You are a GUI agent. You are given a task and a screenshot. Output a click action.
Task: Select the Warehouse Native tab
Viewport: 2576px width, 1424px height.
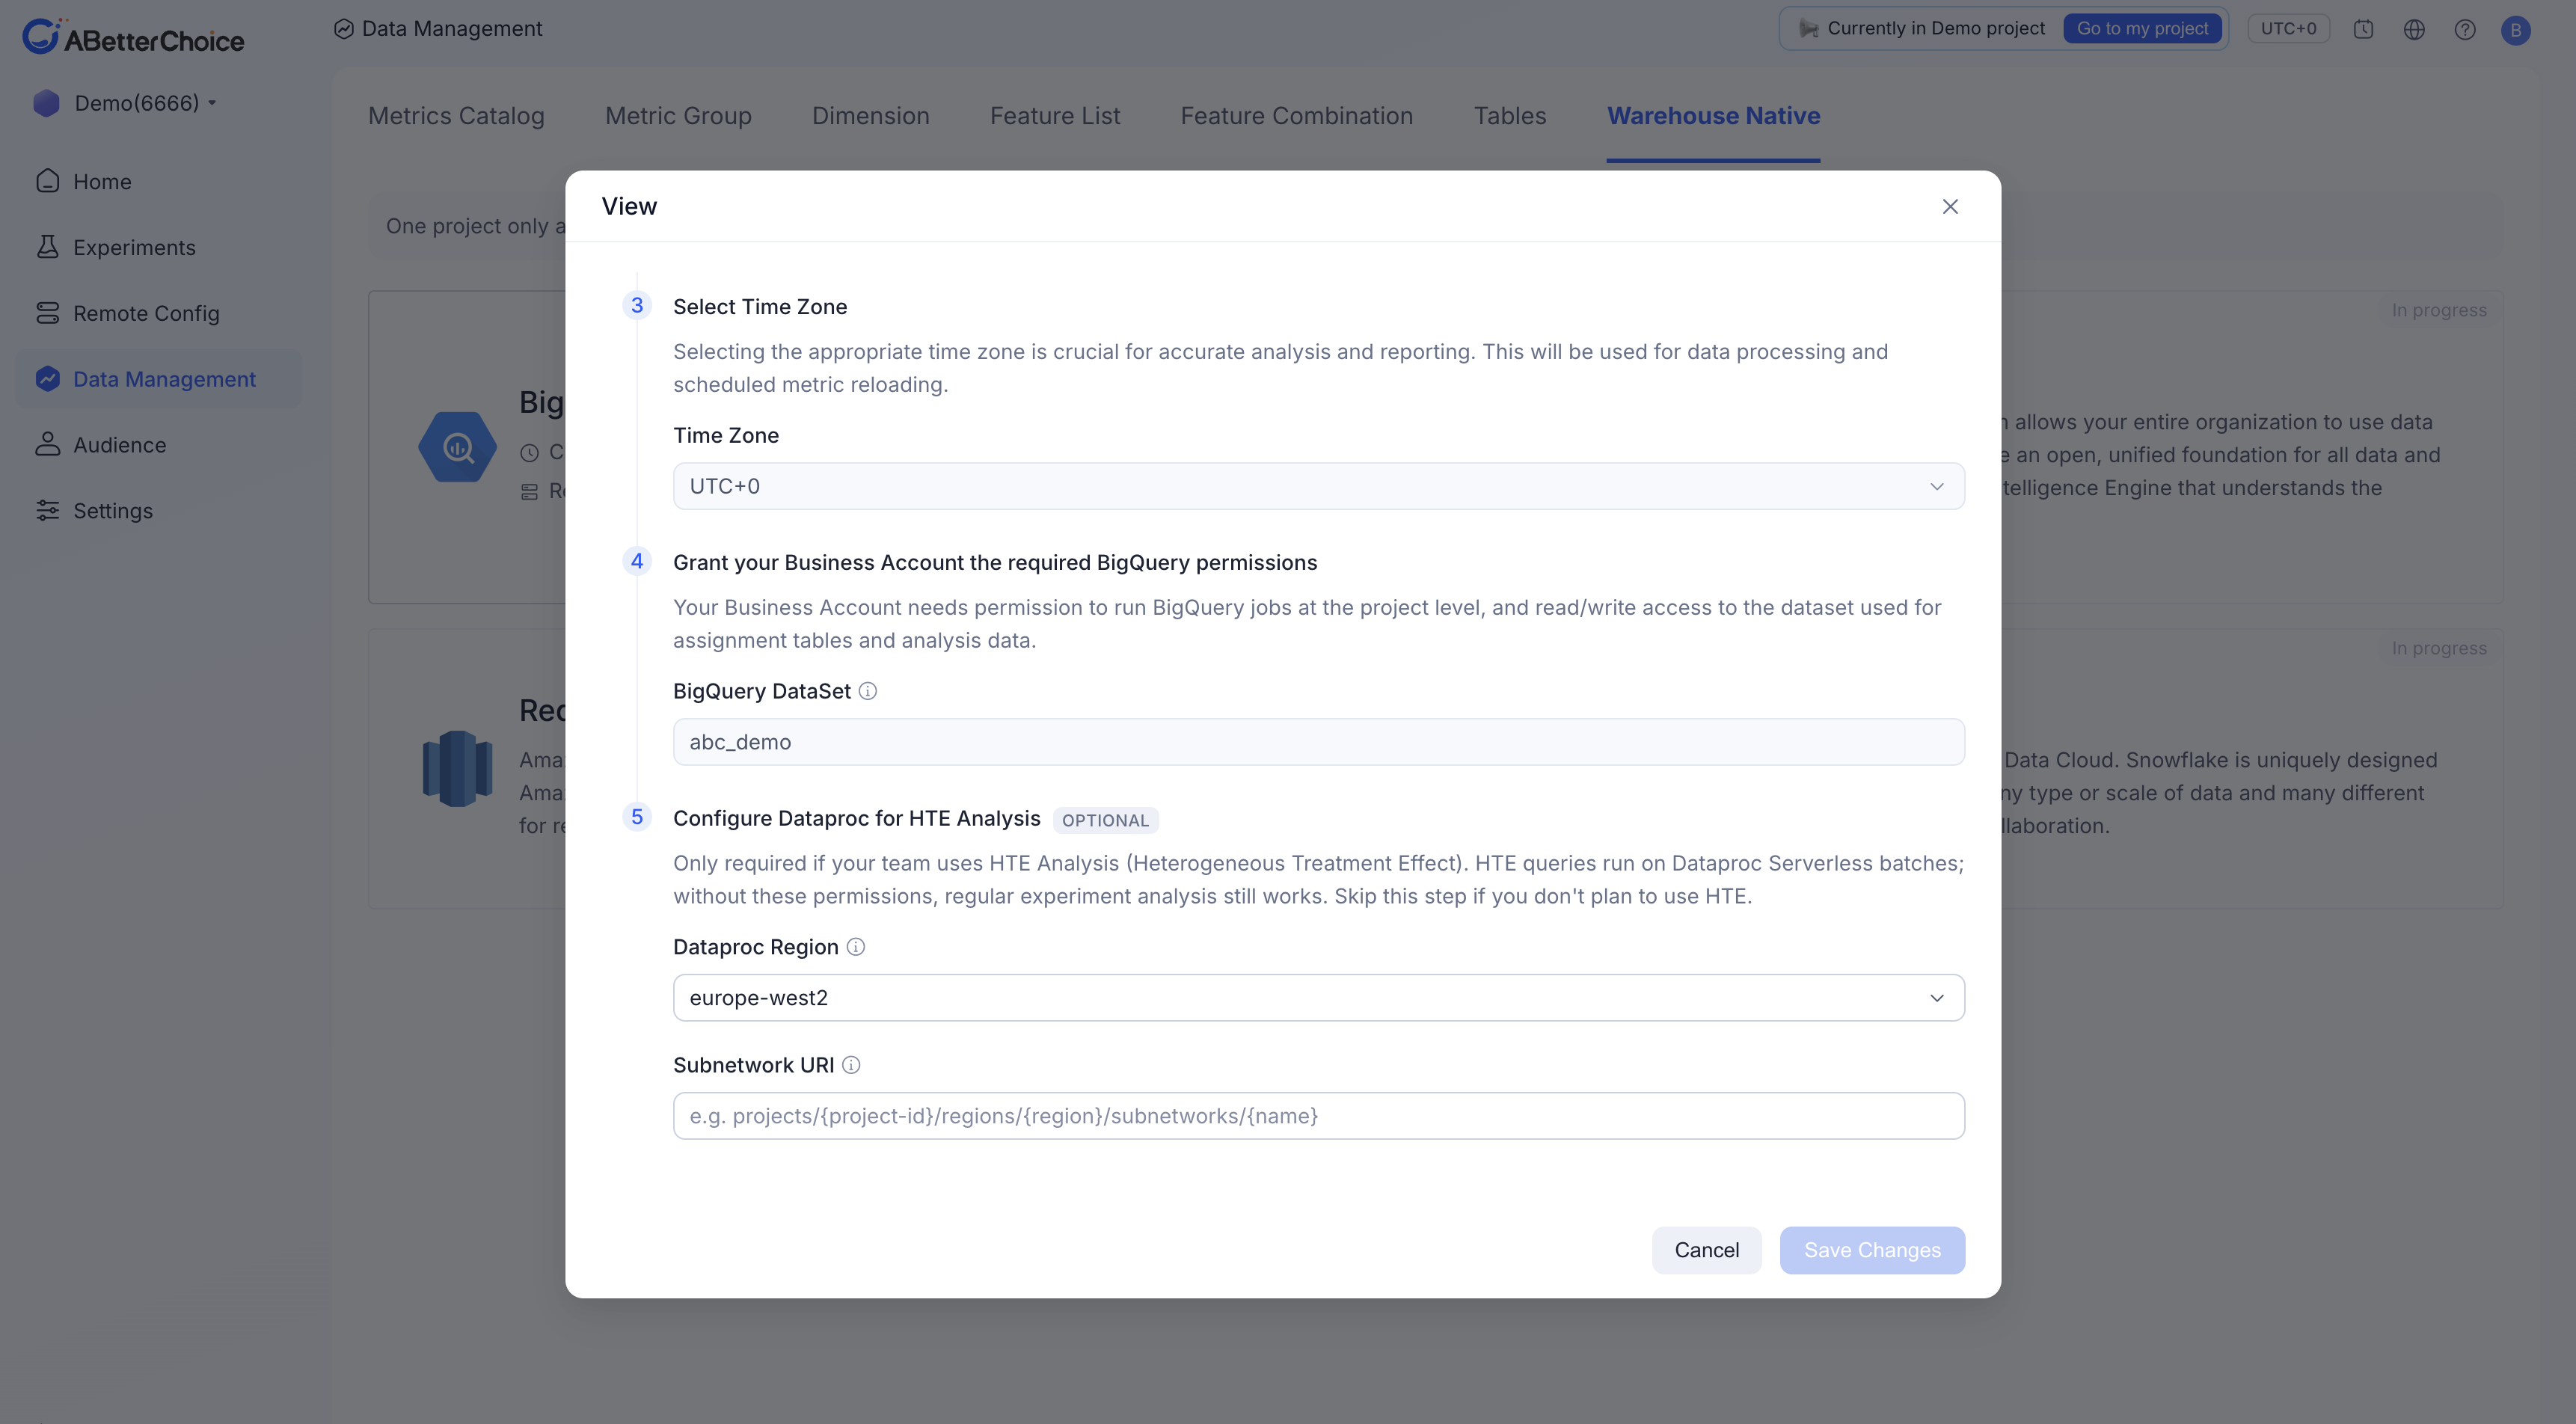1713,116
